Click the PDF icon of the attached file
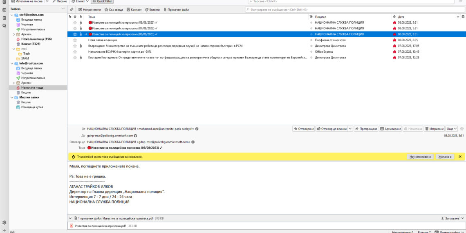This screenshot has height=233, width=466. (x=72, y=226)
